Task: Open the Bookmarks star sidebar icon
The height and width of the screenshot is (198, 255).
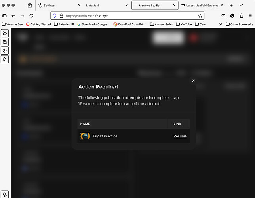Action: click(5, 59)
